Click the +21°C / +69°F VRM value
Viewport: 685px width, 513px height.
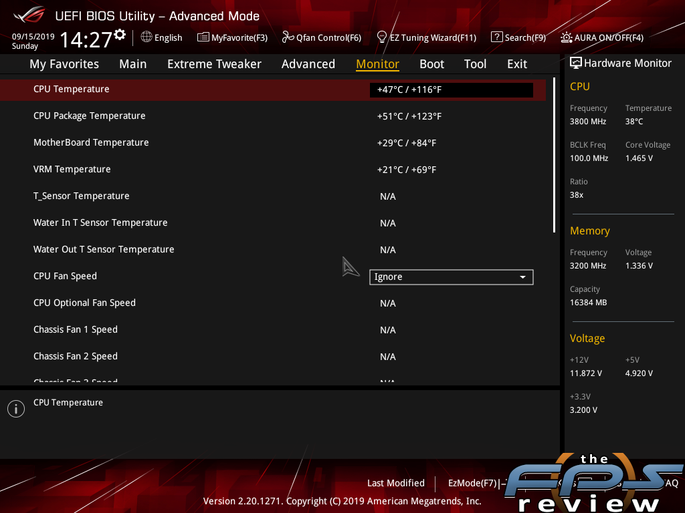pos(407,170)
